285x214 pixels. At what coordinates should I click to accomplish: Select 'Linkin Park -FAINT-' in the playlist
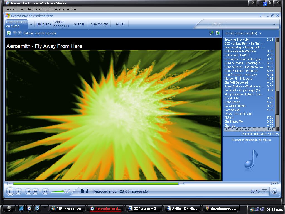pyautogui.click(x=249, y=55)
